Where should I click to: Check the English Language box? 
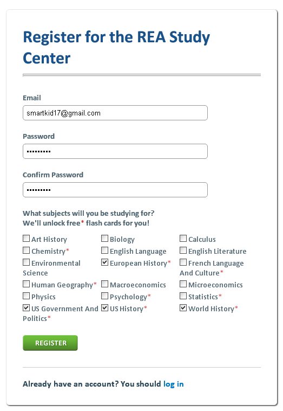pos(104,251)
